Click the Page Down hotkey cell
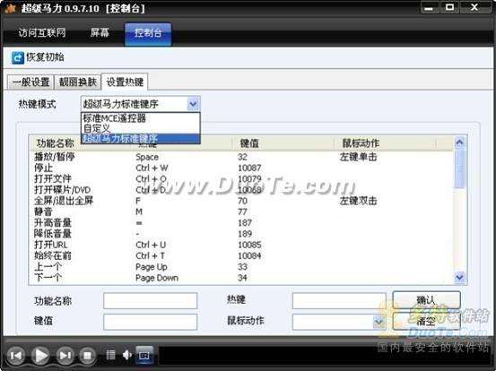Screen dimensions: 496x371 (x=157, y=278)
